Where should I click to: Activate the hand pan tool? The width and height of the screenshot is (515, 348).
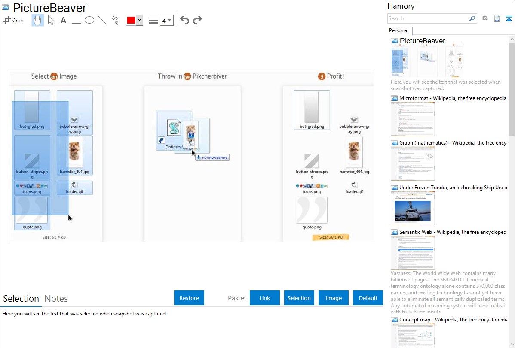pyautogui.click(x=38, y=20)
